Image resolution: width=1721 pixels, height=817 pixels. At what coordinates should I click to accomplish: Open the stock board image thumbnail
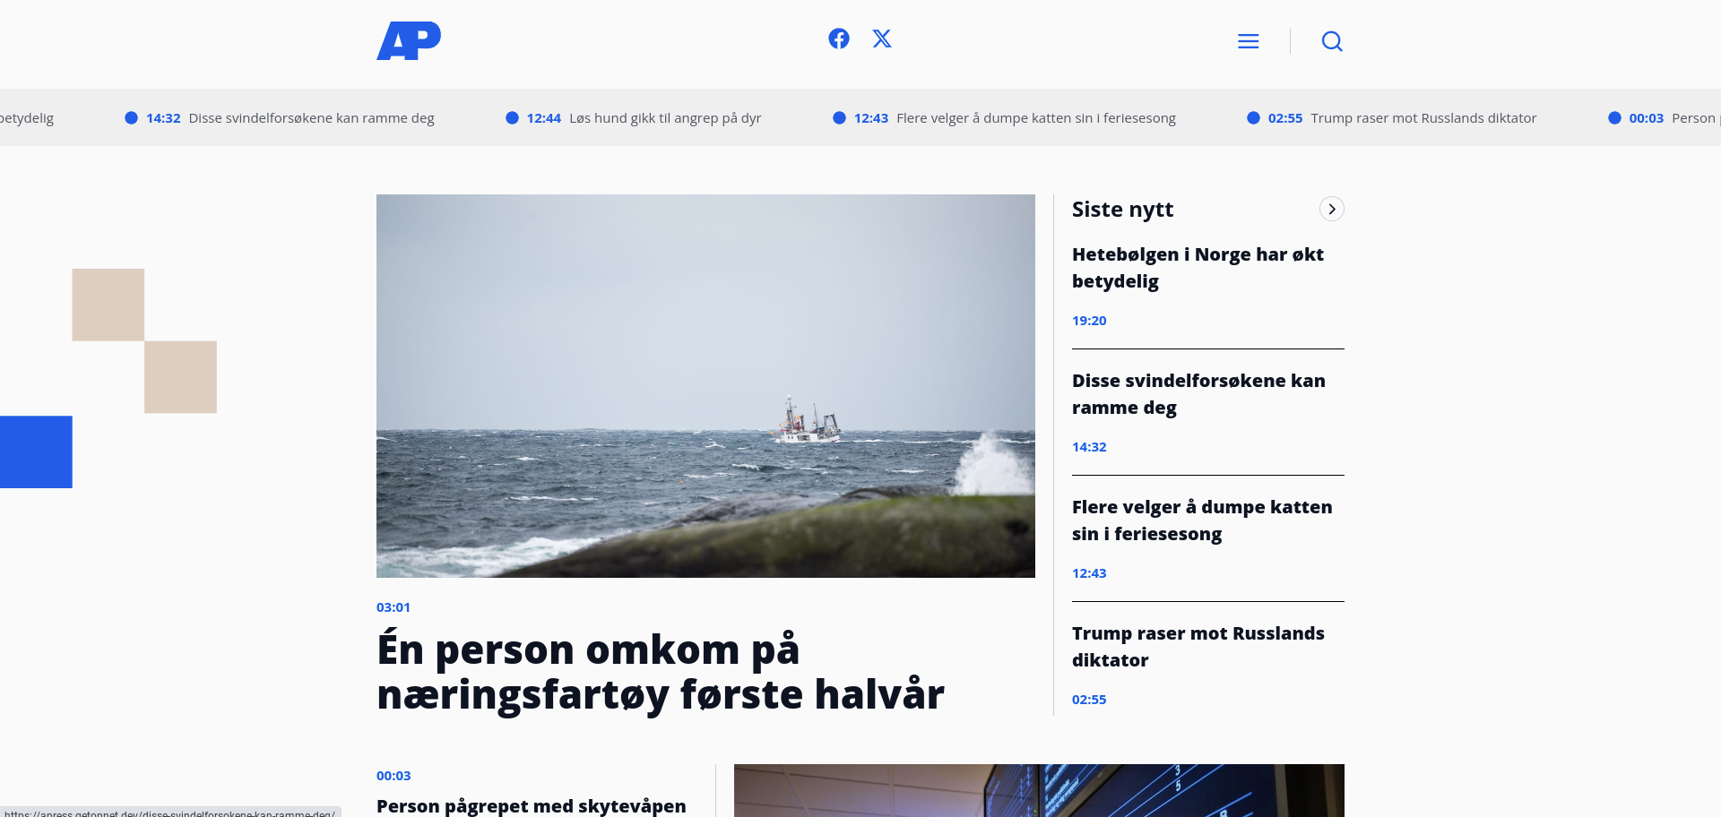(1038, 790)
